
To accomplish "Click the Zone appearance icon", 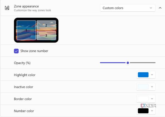I will pos(7,8).
